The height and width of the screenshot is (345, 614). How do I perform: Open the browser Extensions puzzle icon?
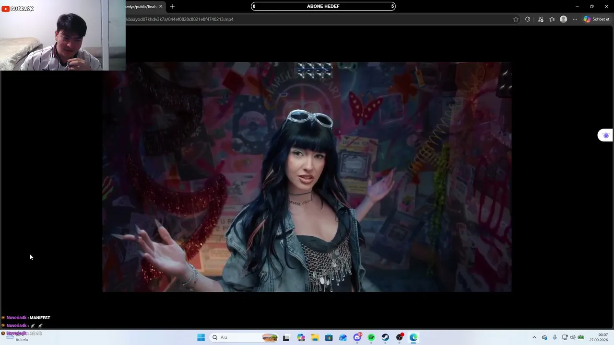[x=528, y=19]
